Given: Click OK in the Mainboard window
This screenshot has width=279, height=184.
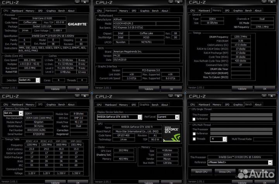Looking at the screenshot, I should pos(171,89).
